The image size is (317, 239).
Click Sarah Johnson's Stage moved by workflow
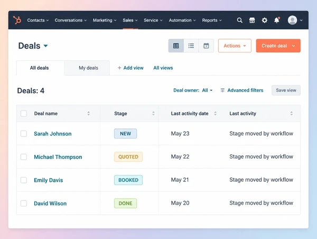point(261,134)
